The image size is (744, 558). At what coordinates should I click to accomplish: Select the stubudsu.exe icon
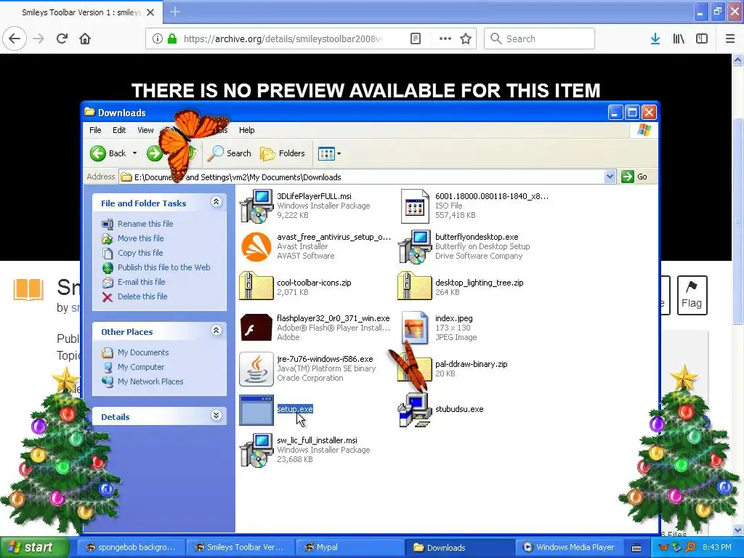click(x=415, y=410)
